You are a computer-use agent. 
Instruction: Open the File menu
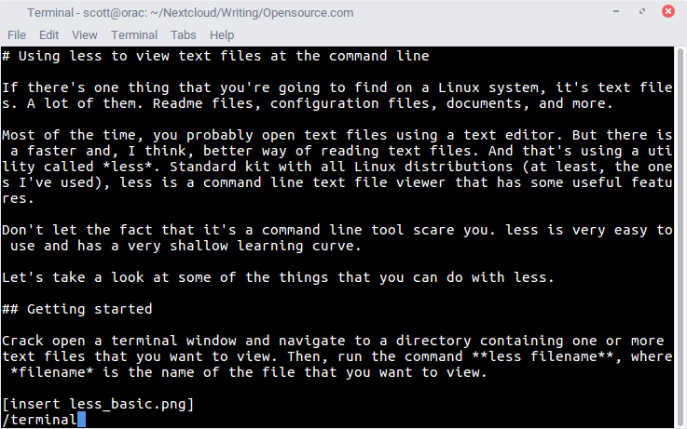tap(17, 34)
